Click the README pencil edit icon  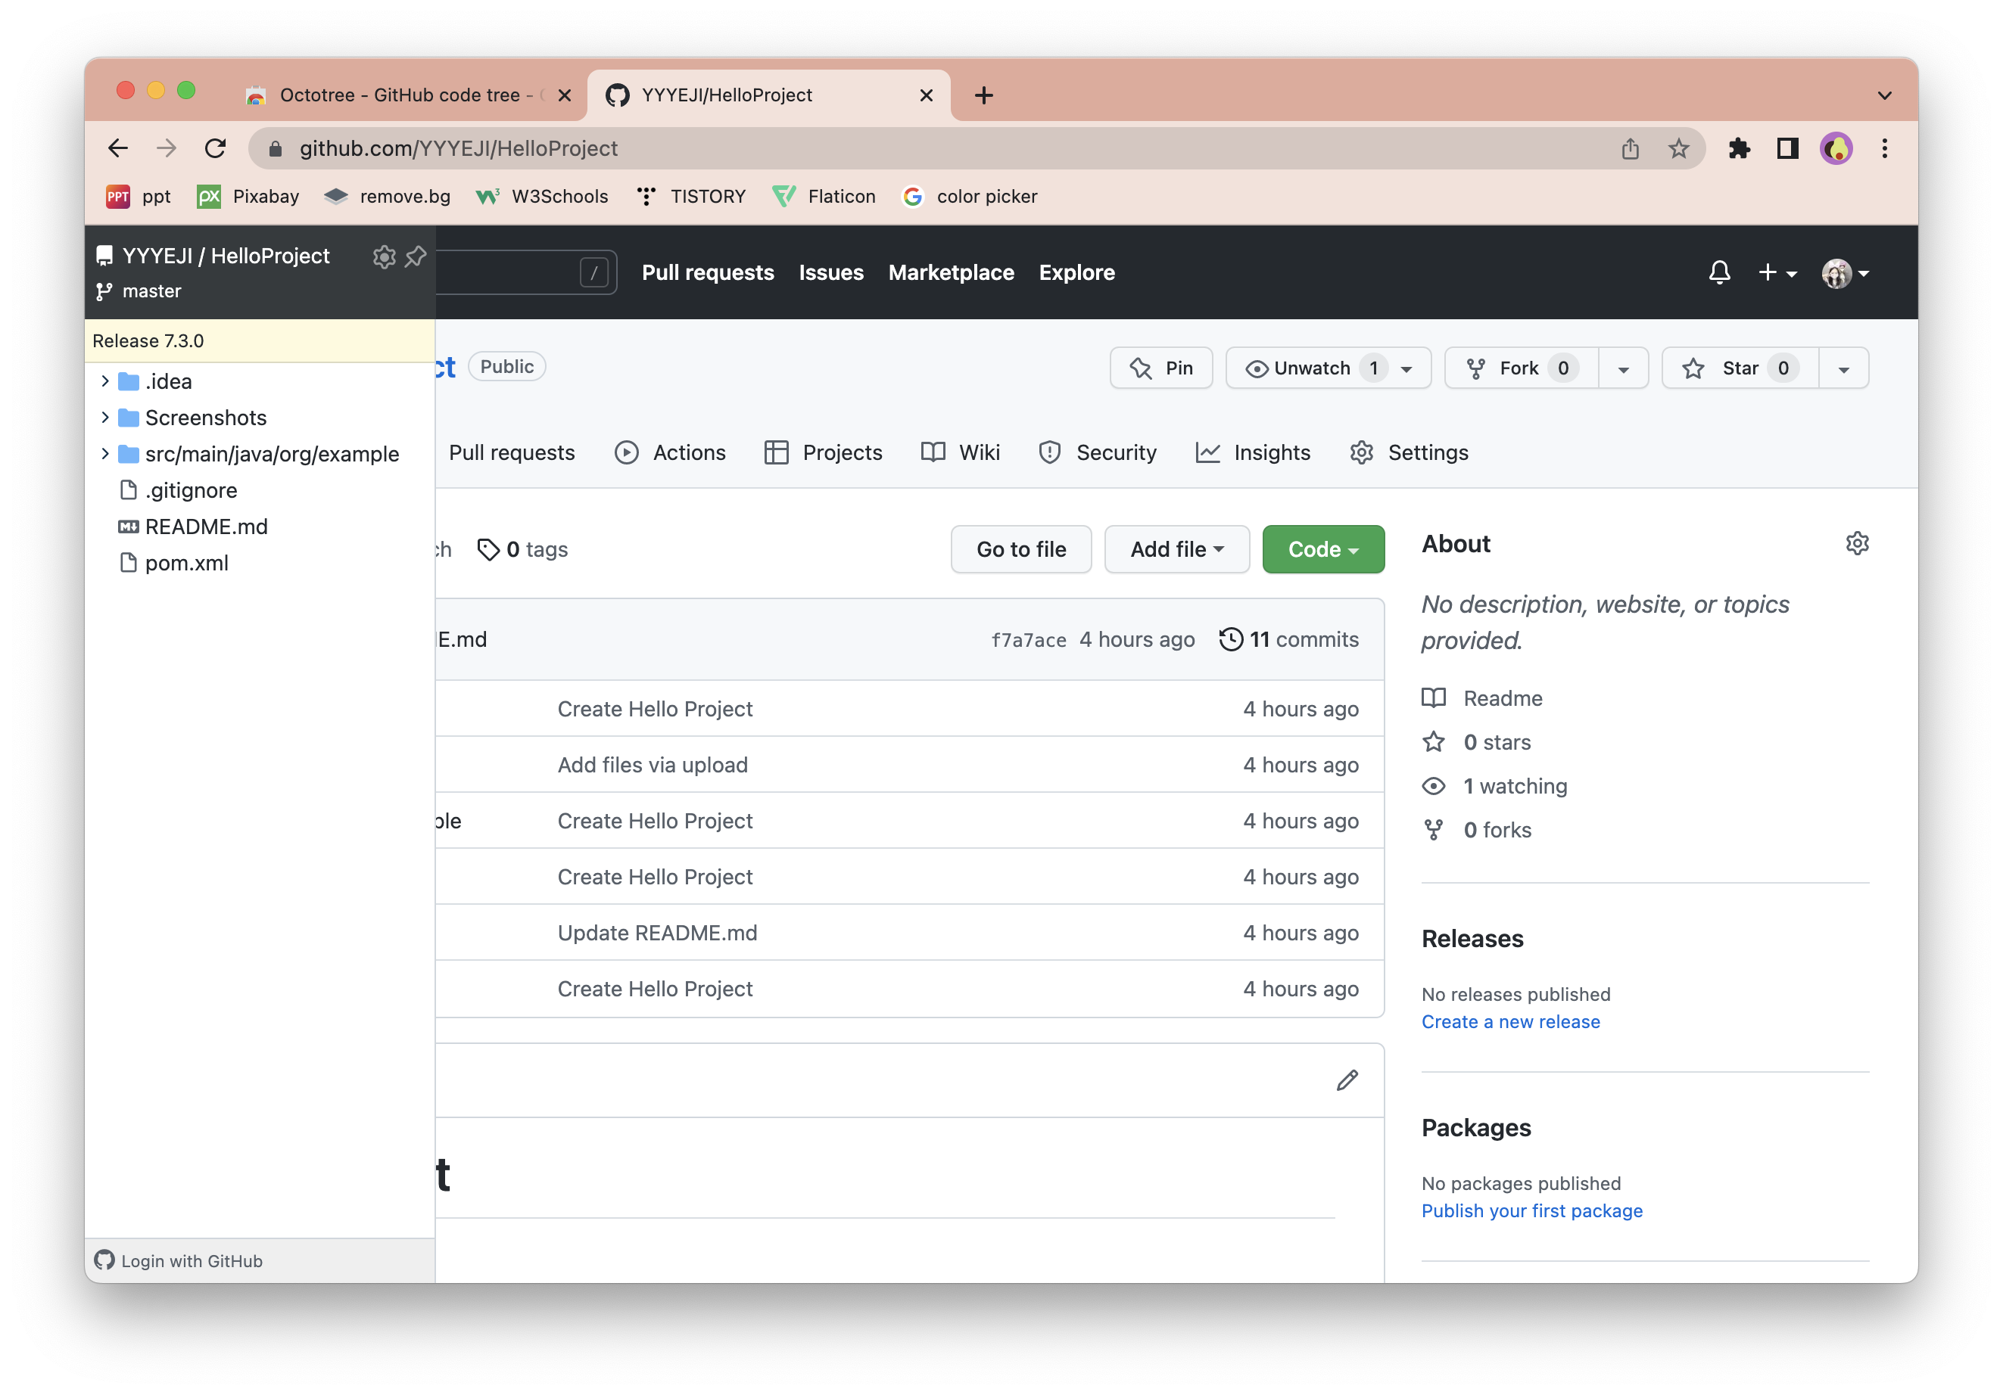click(x=1347, y=1080)
